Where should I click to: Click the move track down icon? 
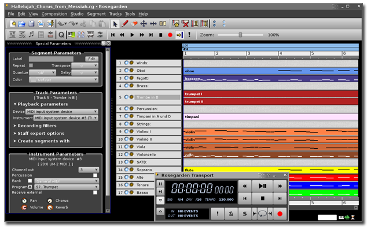click(204, 24)
